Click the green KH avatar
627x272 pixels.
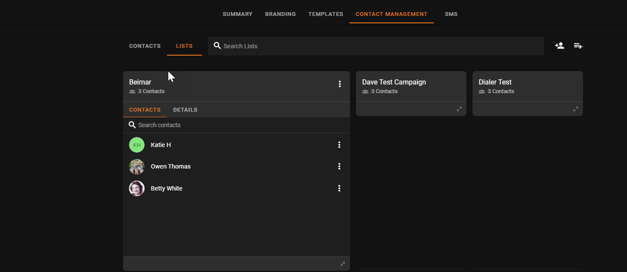point(137,145)
